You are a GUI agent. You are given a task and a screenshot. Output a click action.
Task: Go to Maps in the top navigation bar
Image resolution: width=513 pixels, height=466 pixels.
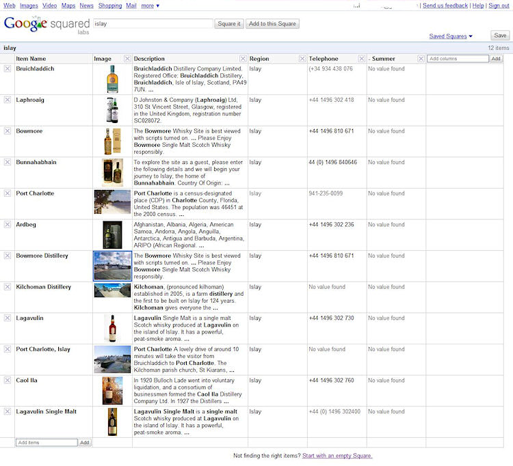coord(68,5)
